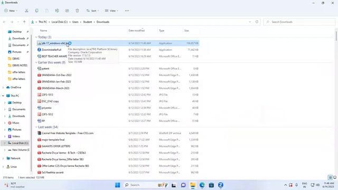Image resolution: width=338 pixels, height=190 pixels.
Task: Select Videos under This PC
Action: 16,136
